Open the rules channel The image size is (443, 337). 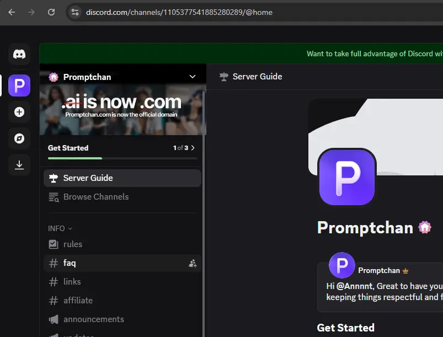tap(122, 244)
